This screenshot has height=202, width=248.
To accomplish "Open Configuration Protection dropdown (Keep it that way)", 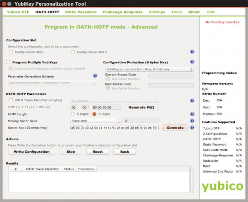I will click(149, 69).
